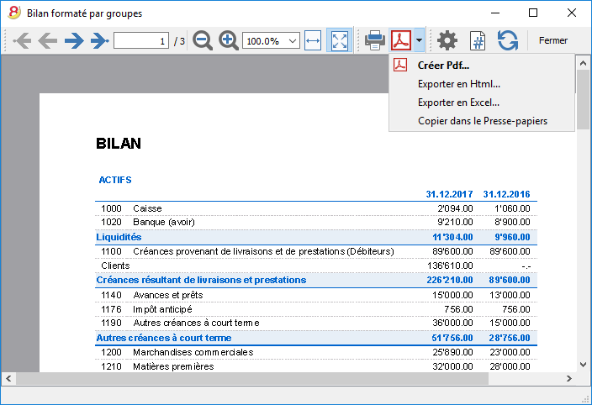This screenshot has height=405, width=592.
Task: Click the BILAN heading
Action: 119,144
